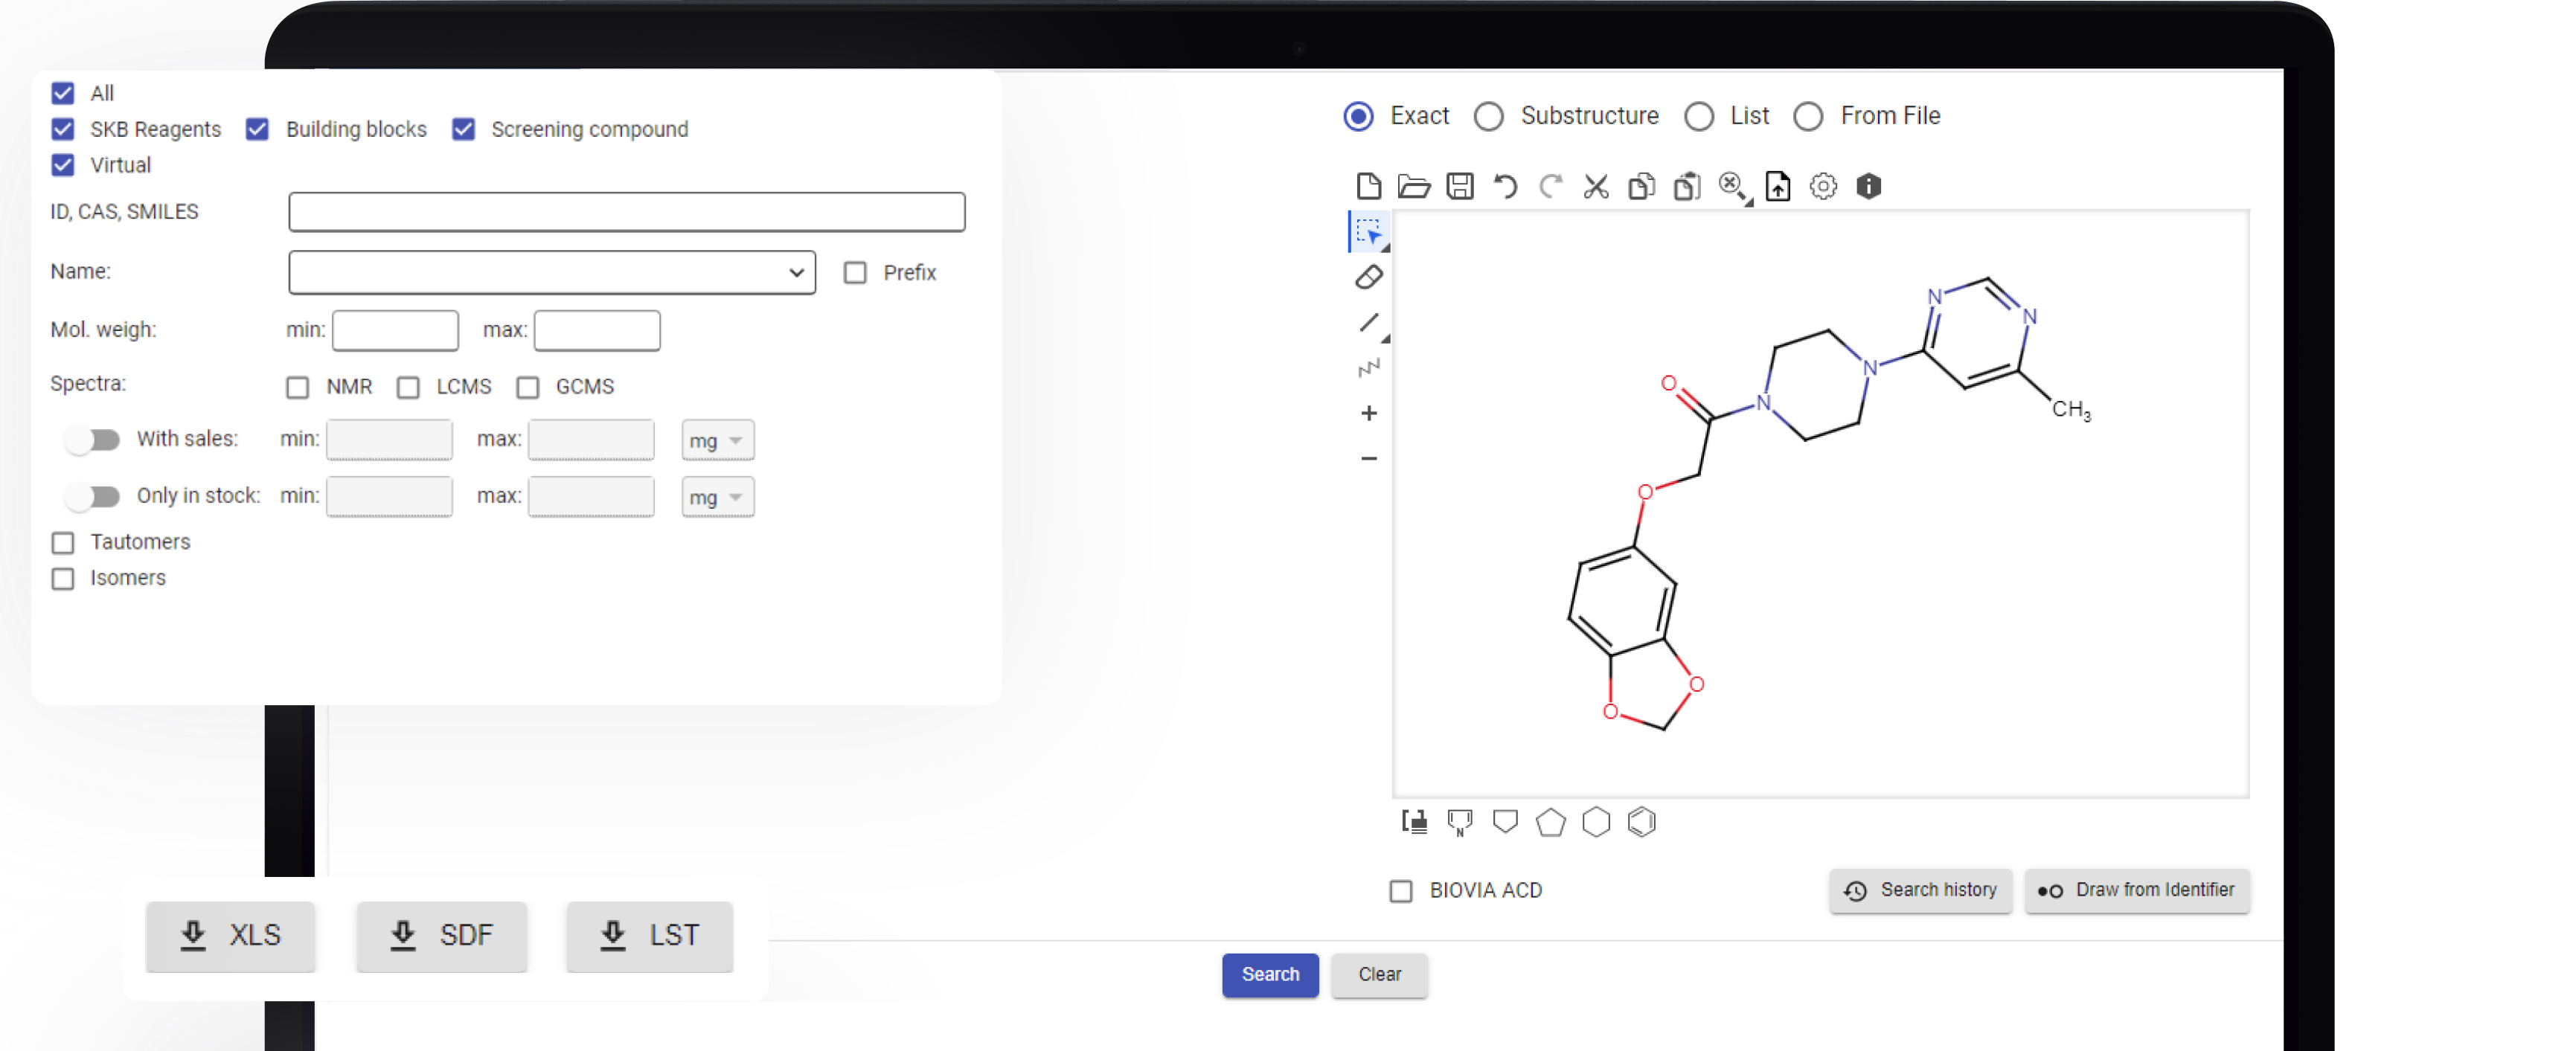Add the benzene ring template
This screenshot has width=2576, height=1051.
coord(1642,822)
